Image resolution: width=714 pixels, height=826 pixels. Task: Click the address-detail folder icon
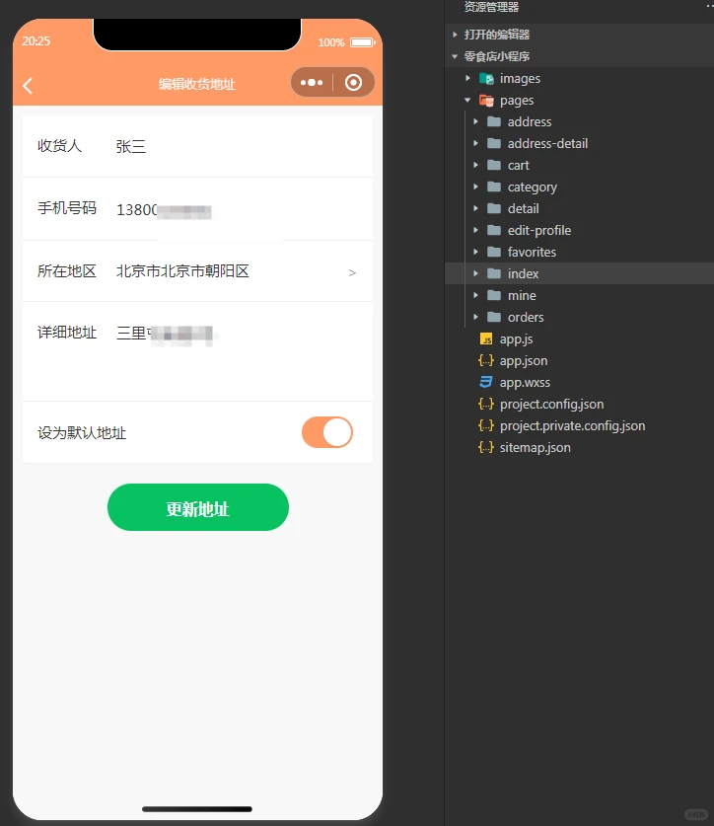point(494,143)
